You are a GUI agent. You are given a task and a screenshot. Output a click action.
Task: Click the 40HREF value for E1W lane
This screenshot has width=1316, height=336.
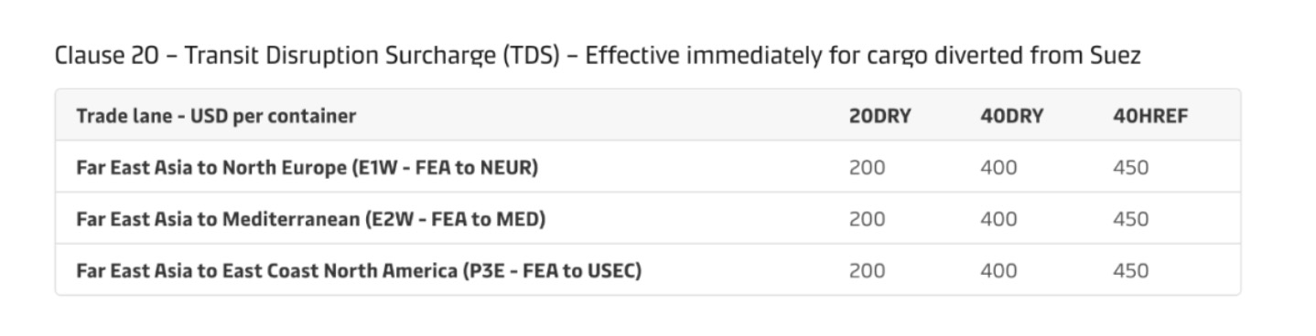[1130, 168]
